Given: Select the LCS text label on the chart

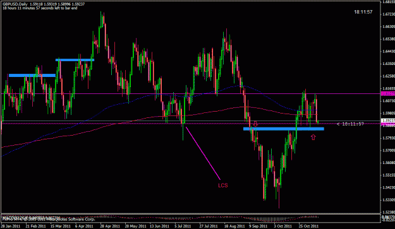Looking at the screenshot, I should (223, 185).
